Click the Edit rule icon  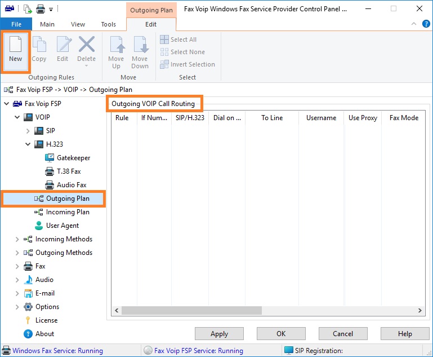click(64, 44)
